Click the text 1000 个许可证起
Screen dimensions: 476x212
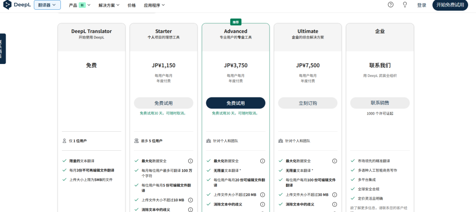pyautogui.click(x=380, y=114)
